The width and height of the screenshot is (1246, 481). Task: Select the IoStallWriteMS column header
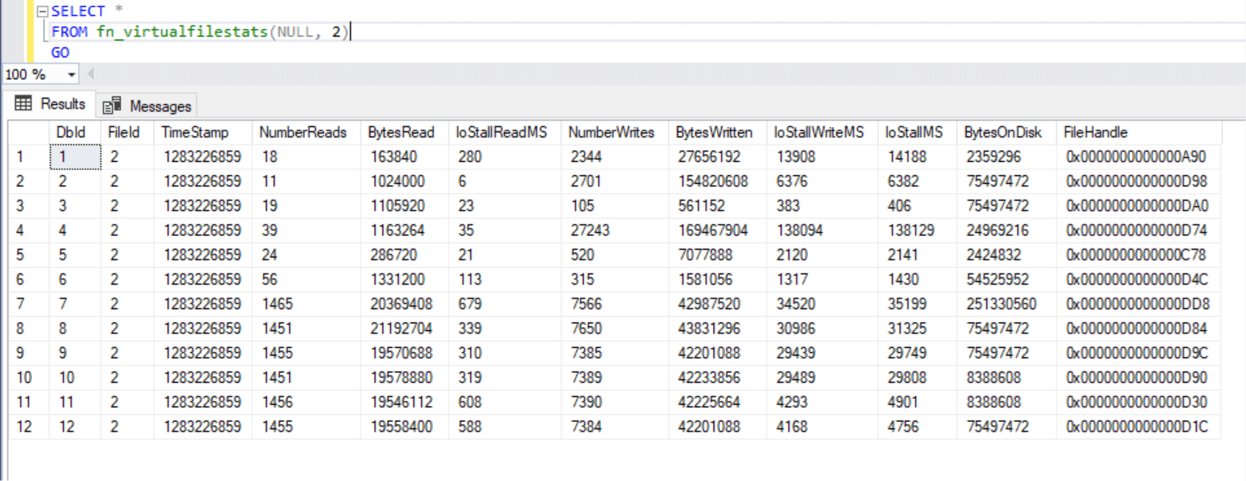[x=818, y=133]
